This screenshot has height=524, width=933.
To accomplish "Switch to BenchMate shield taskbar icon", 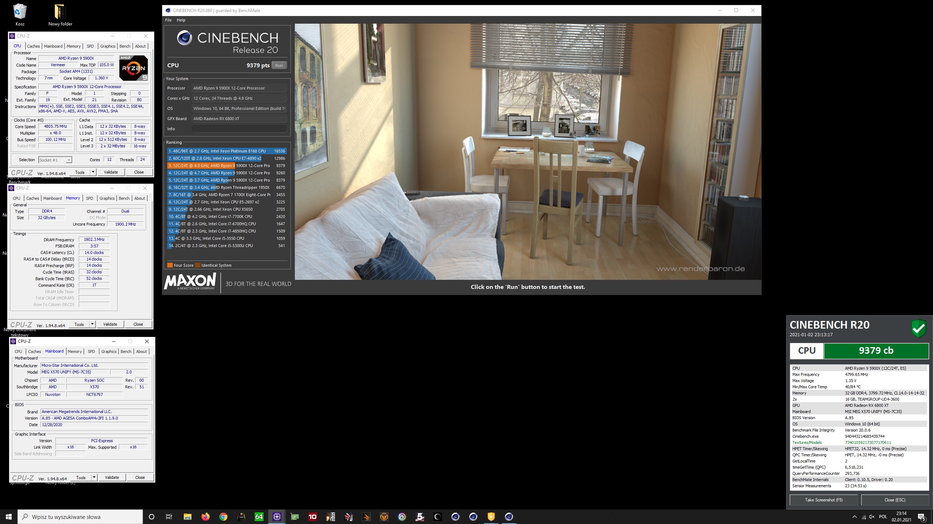I will point(491,517).
